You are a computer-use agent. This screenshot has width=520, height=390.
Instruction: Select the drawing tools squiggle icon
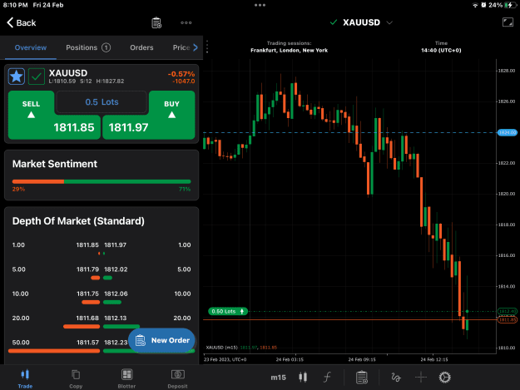[x=396, y=377]
